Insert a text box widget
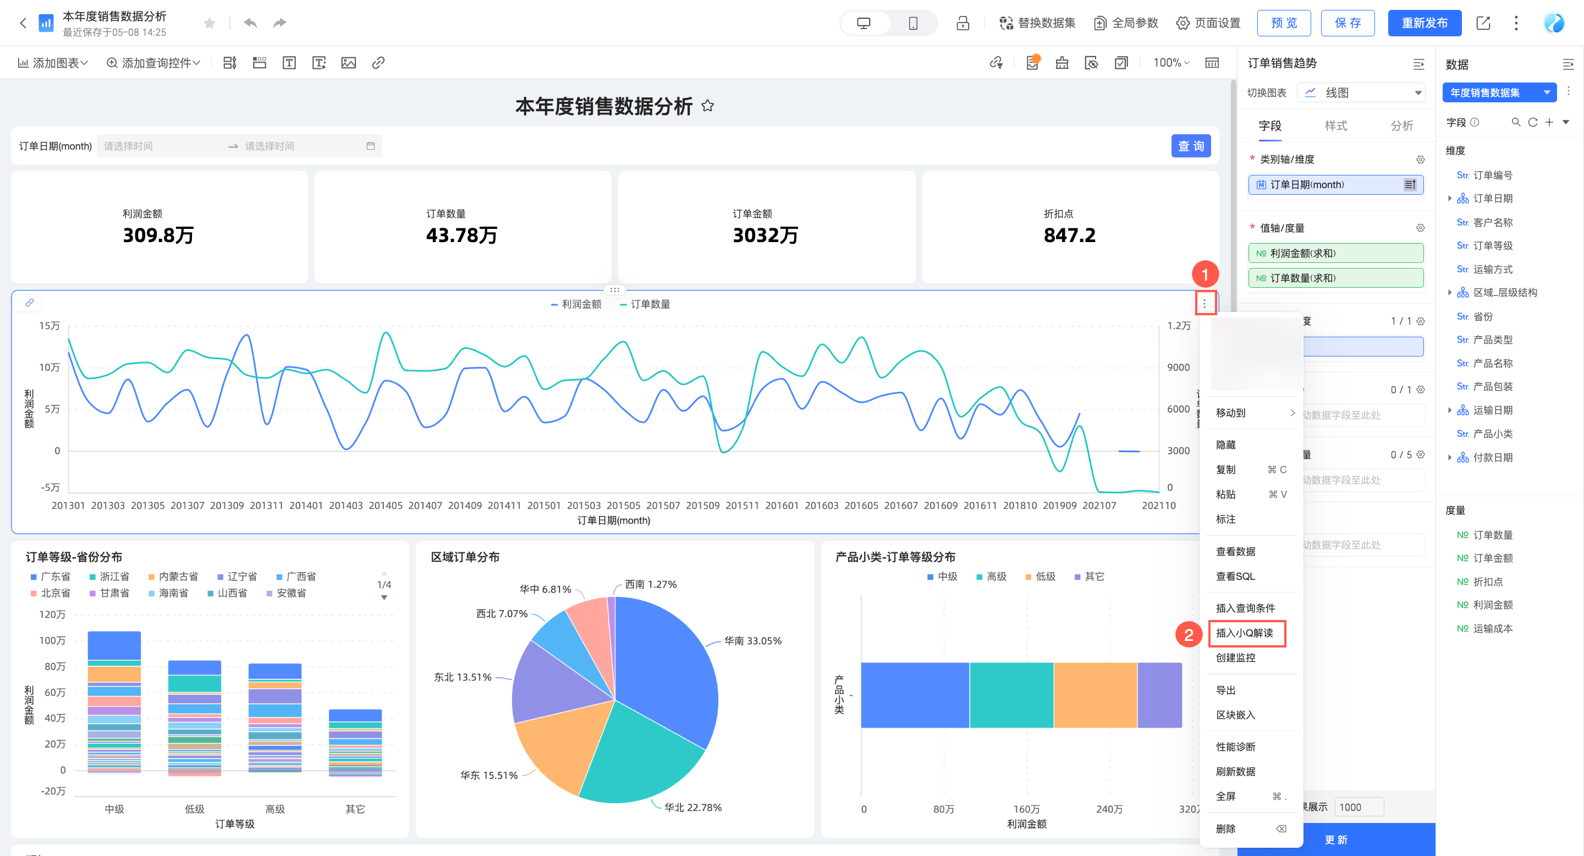Image resolution: width=1584 pixels, height=856 pixels. click(289, 63)
